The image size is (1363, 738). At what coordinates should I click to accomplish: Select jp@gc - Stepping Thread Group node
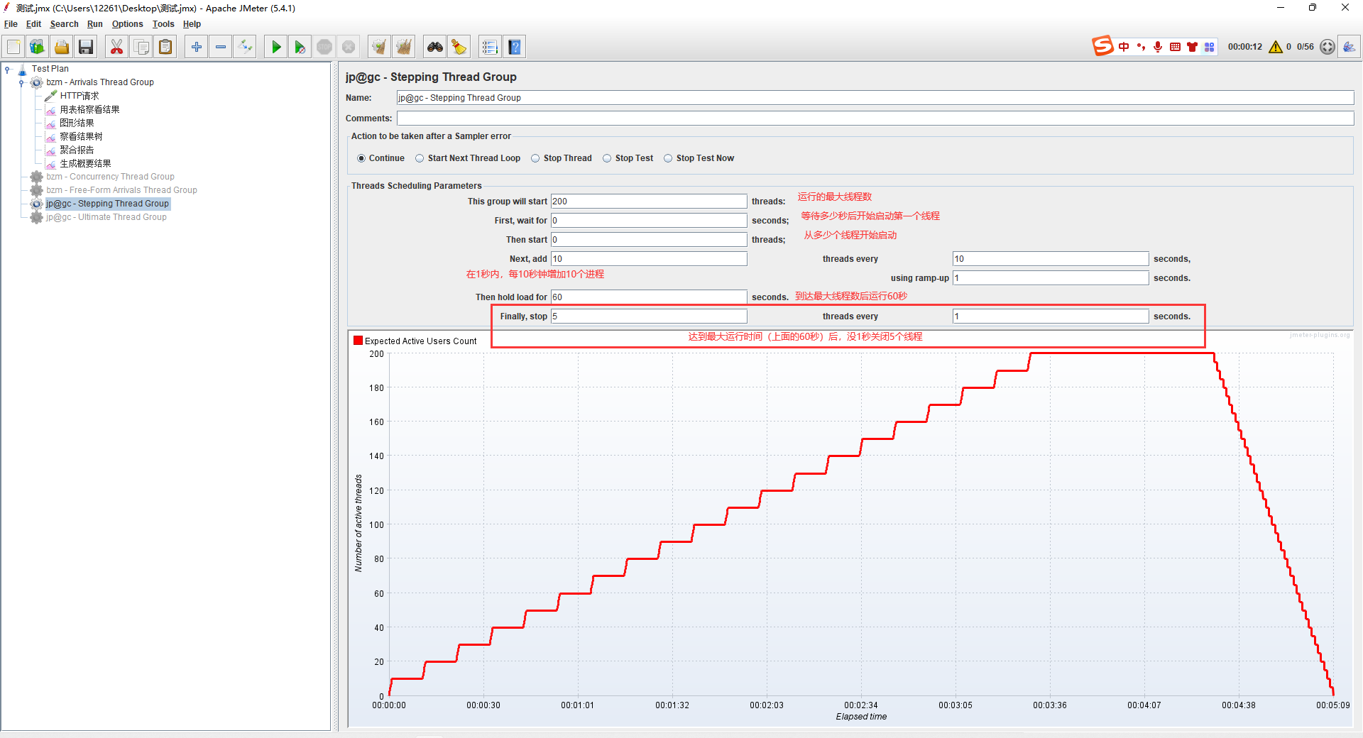(x=107, y=204)
